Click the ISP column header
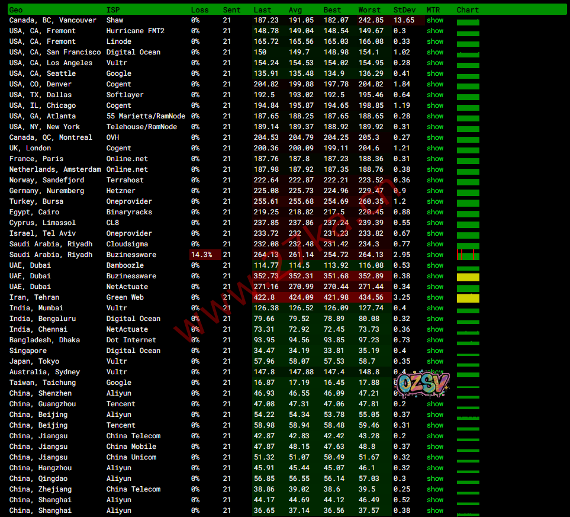 [x=113, y=10]
